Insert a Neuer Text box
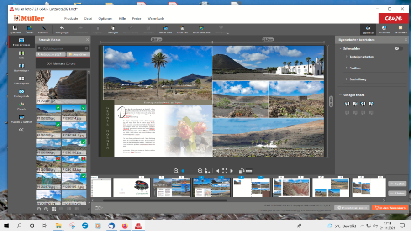This screenshot has height=231, width=411. [x=182, y=29]
